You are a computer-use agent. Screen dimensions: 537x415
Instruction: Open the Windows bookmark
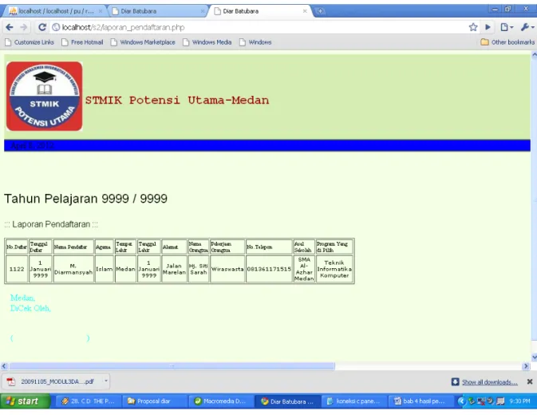tap(255, 42)
